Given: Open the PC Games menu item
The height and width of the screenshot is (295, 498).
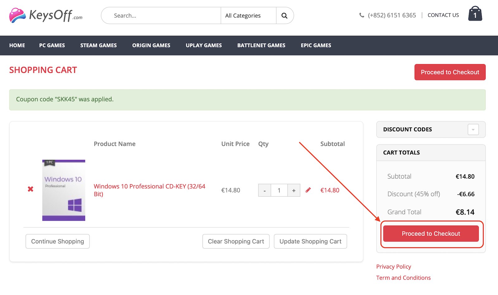Looking at the screenshot, I should 52,45.
